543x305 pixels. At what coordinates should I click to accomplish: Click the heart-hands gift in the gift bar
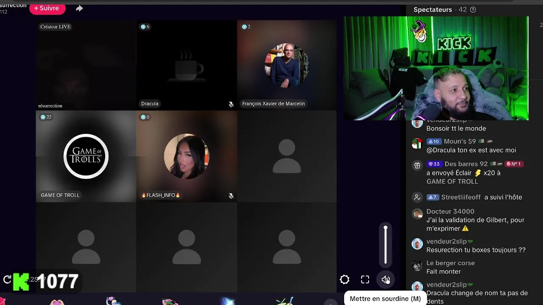click(x=57, y=302)
